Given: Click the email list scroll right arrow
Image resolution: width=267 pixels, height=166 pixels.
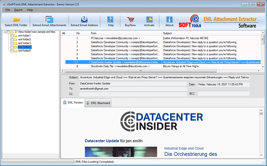Looking at the screenshot, I should [x=259, y=71].
